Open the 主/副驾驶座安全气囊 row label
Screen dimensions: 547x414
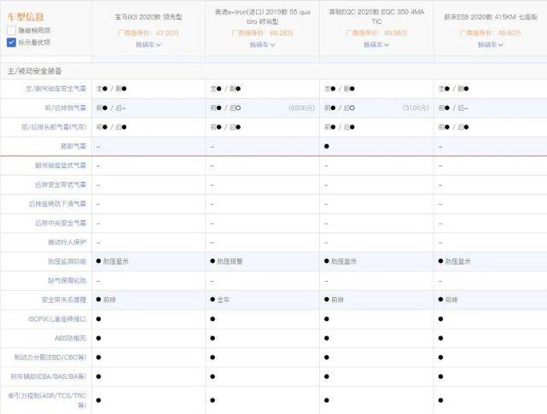click(55, 89)
